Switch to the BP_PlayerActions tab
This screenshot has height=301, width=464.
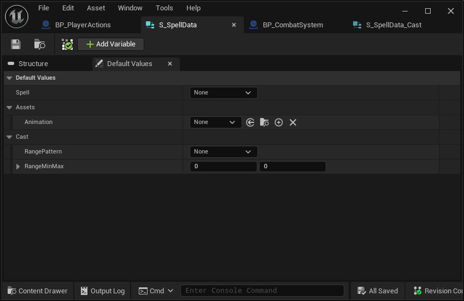click(x=83, y=25)
